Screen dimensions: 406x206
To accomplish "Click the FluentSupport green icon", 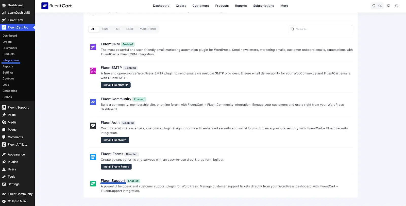I will point(93,183).
